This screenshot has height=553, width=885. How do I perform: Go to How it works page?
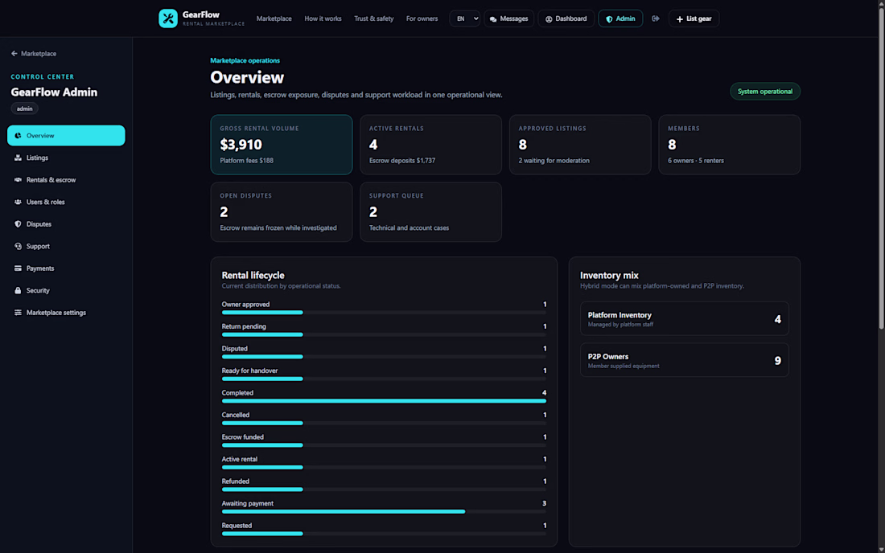click(323, 18)
